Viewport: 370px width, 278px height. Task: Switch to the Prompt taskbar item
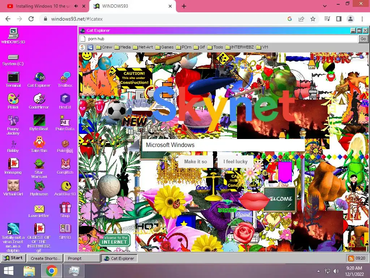(82, 258)
